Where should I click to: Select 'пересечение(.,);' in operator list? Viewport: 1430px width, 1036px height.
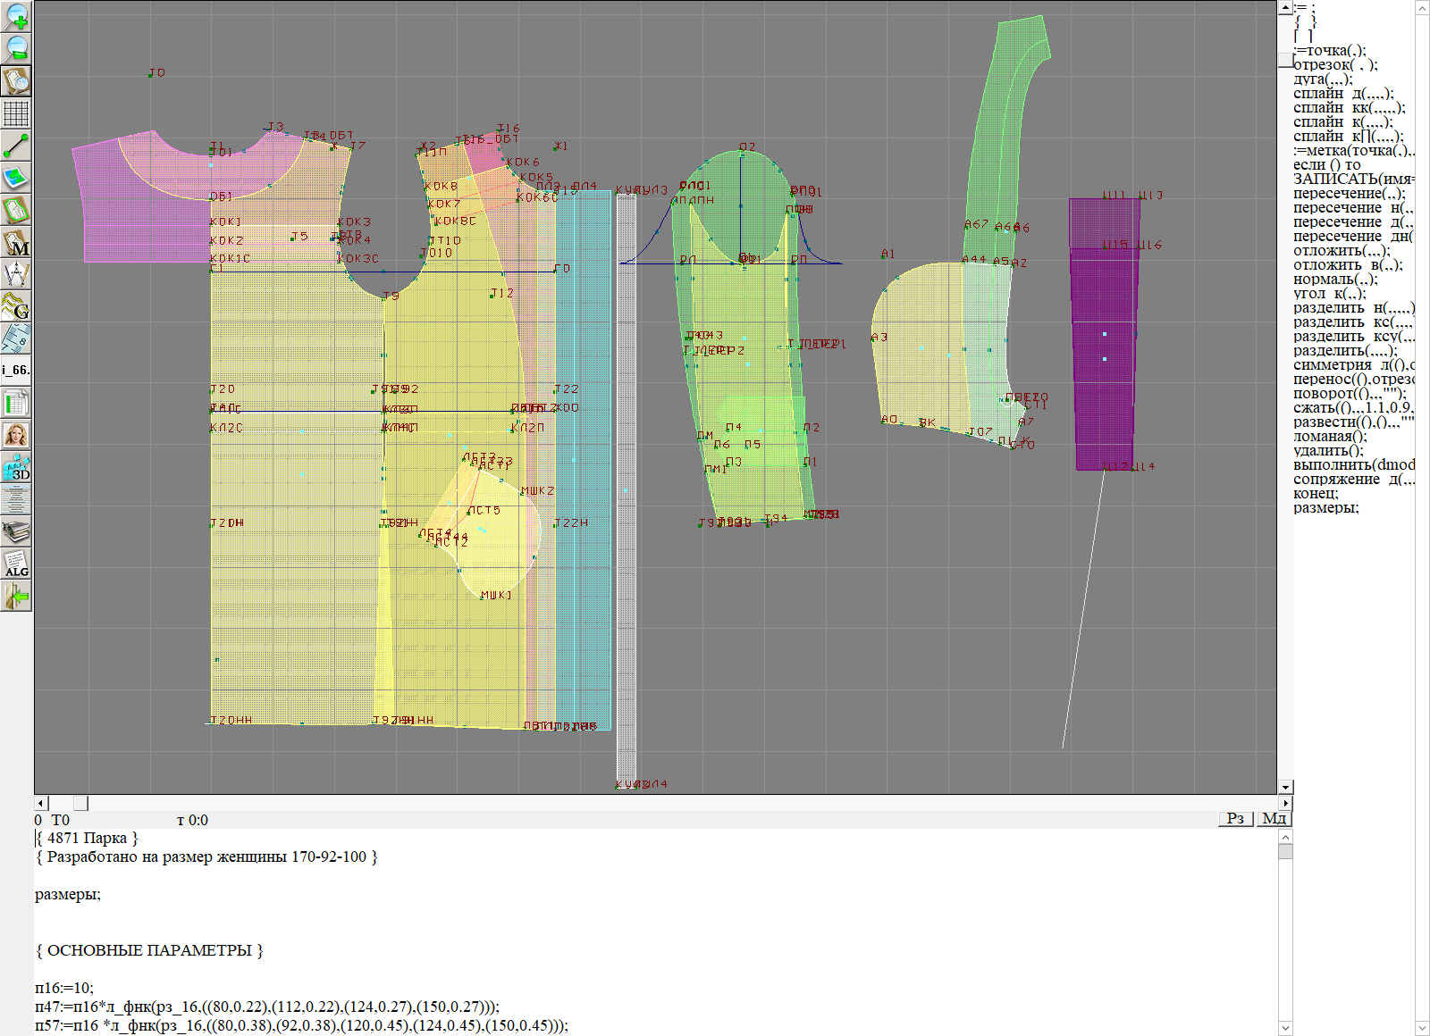click(1349, 194)
